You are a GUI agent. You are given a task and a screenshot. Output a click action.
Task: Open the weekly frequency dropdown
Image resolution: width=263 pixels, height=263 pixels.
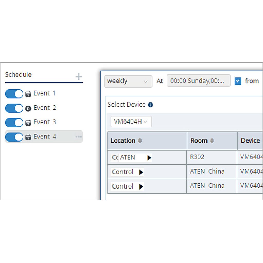tap(128, 81)
